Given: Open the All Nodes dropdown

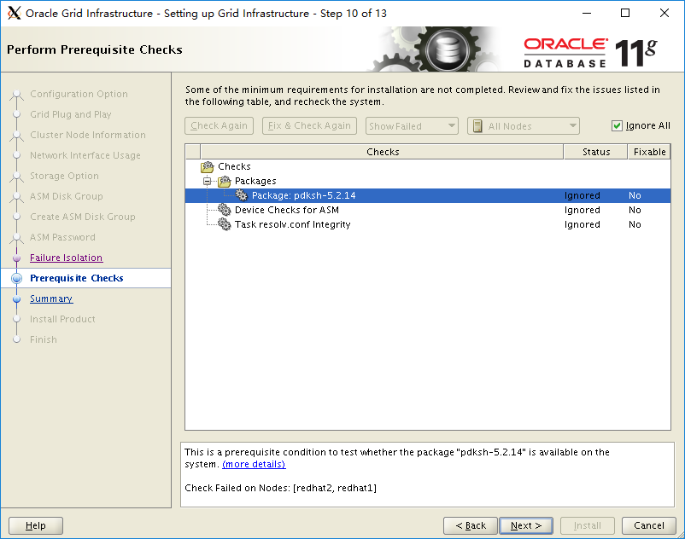Looking at the screenshot, I should [x=524, y=126].
